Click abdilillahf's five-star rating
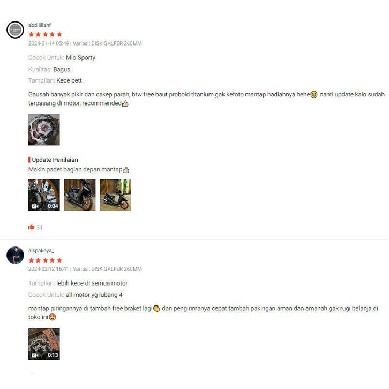 [x=45, y=34]
